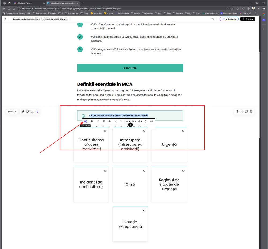Click the selected note text Clic pe fiecare cartonaș
The image size is (268, 249).
pos(119,116)
